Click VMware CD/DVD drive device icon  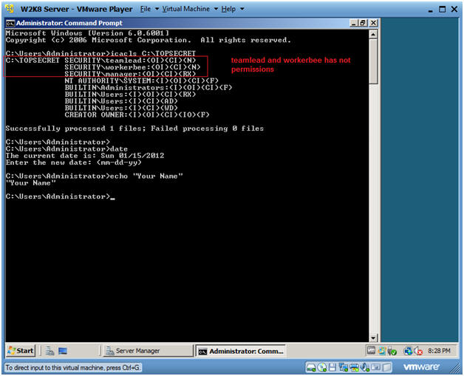point(321,367)
